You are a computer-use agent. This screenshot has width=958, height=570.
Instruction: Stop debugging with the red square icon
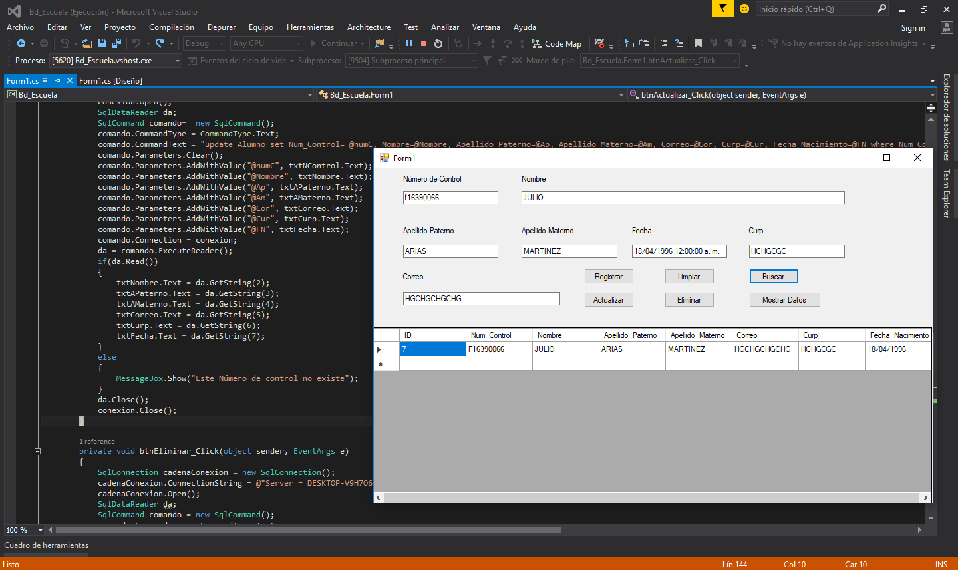coord(424,43)
